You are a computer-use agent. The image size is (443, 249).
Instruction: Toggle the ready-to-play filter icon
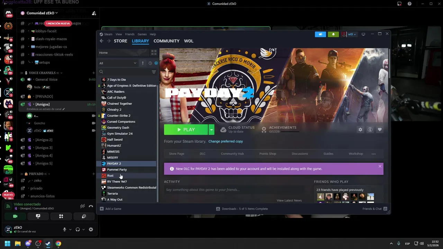[x=156, y=63]
